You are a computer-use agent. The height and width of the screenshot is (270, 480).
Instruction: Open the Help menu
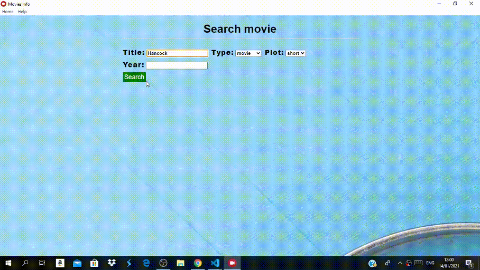[x=22, y=12]
